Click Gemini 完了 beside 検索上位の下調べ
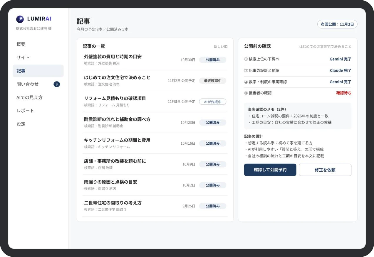This screenshot has width=374, height=257. click(x=341, y=59)
